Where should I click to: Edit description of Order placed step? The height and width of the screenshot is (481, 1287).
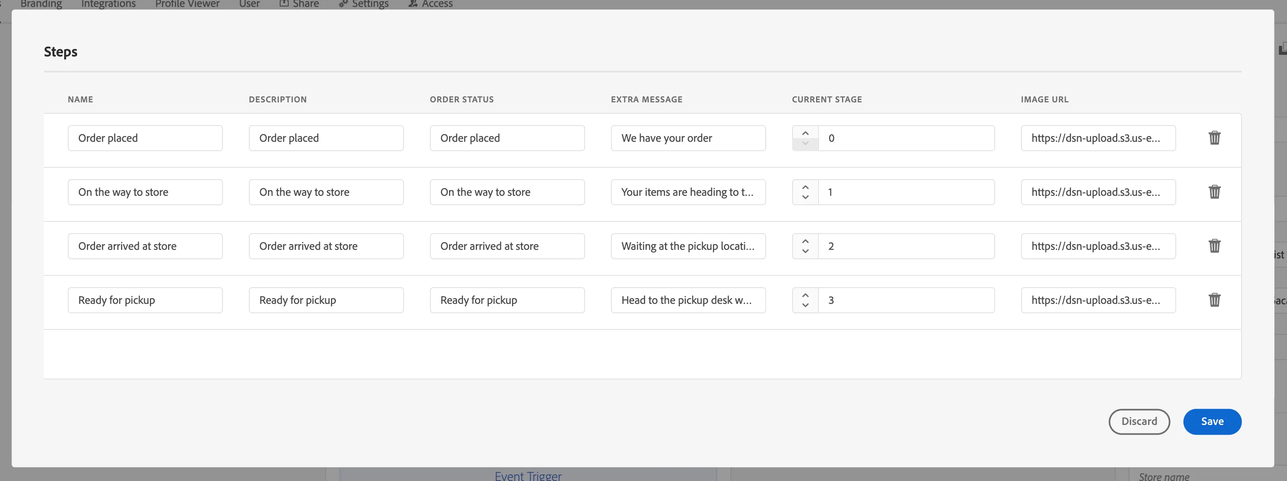(326, 138)
